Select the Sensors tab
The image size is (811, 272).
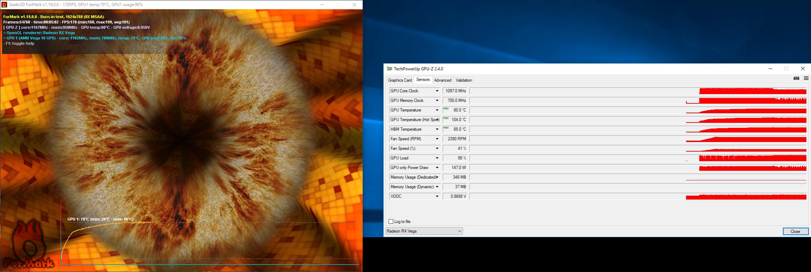click(423, 80)
